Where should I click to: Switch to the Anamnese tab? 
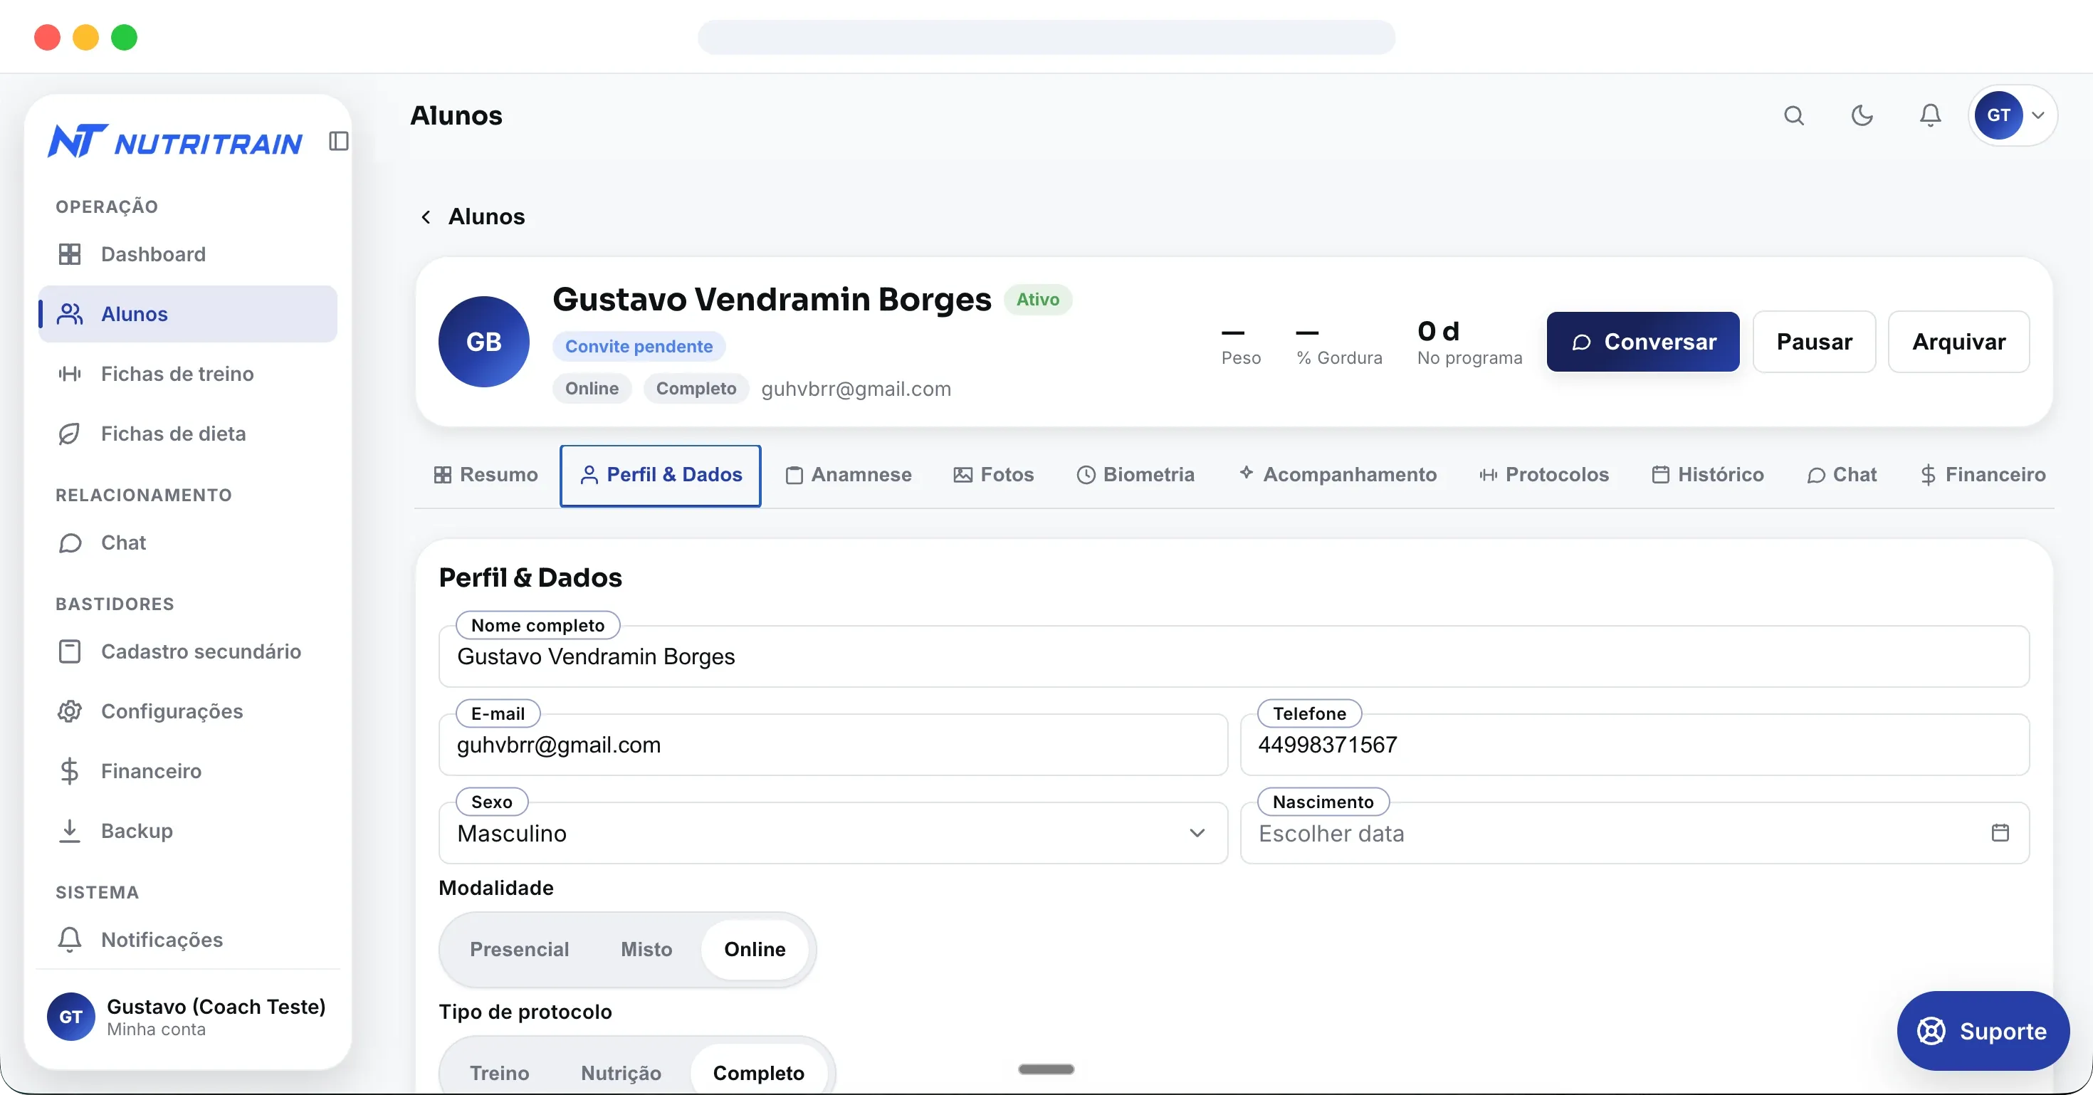coord(849,474)
